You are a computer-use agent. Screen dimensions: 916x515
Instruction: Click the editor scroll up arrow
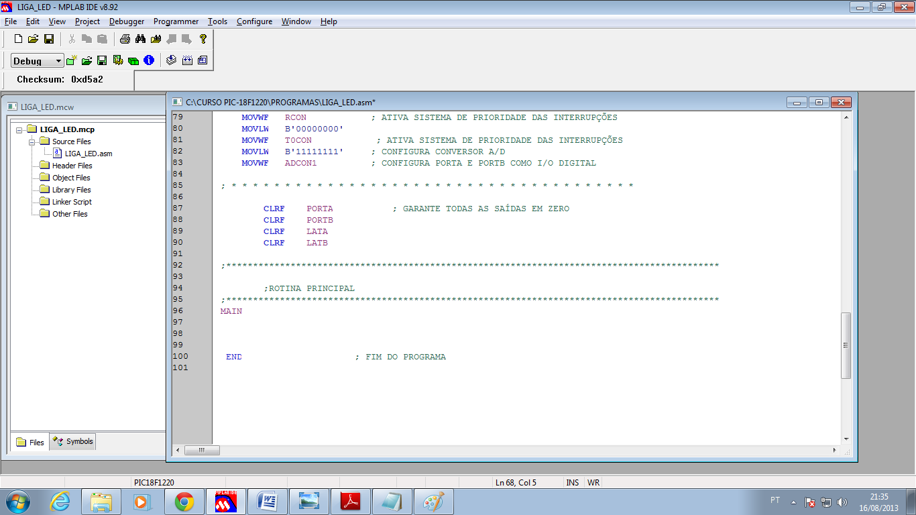pyautogui.click(x=846, y=117)
